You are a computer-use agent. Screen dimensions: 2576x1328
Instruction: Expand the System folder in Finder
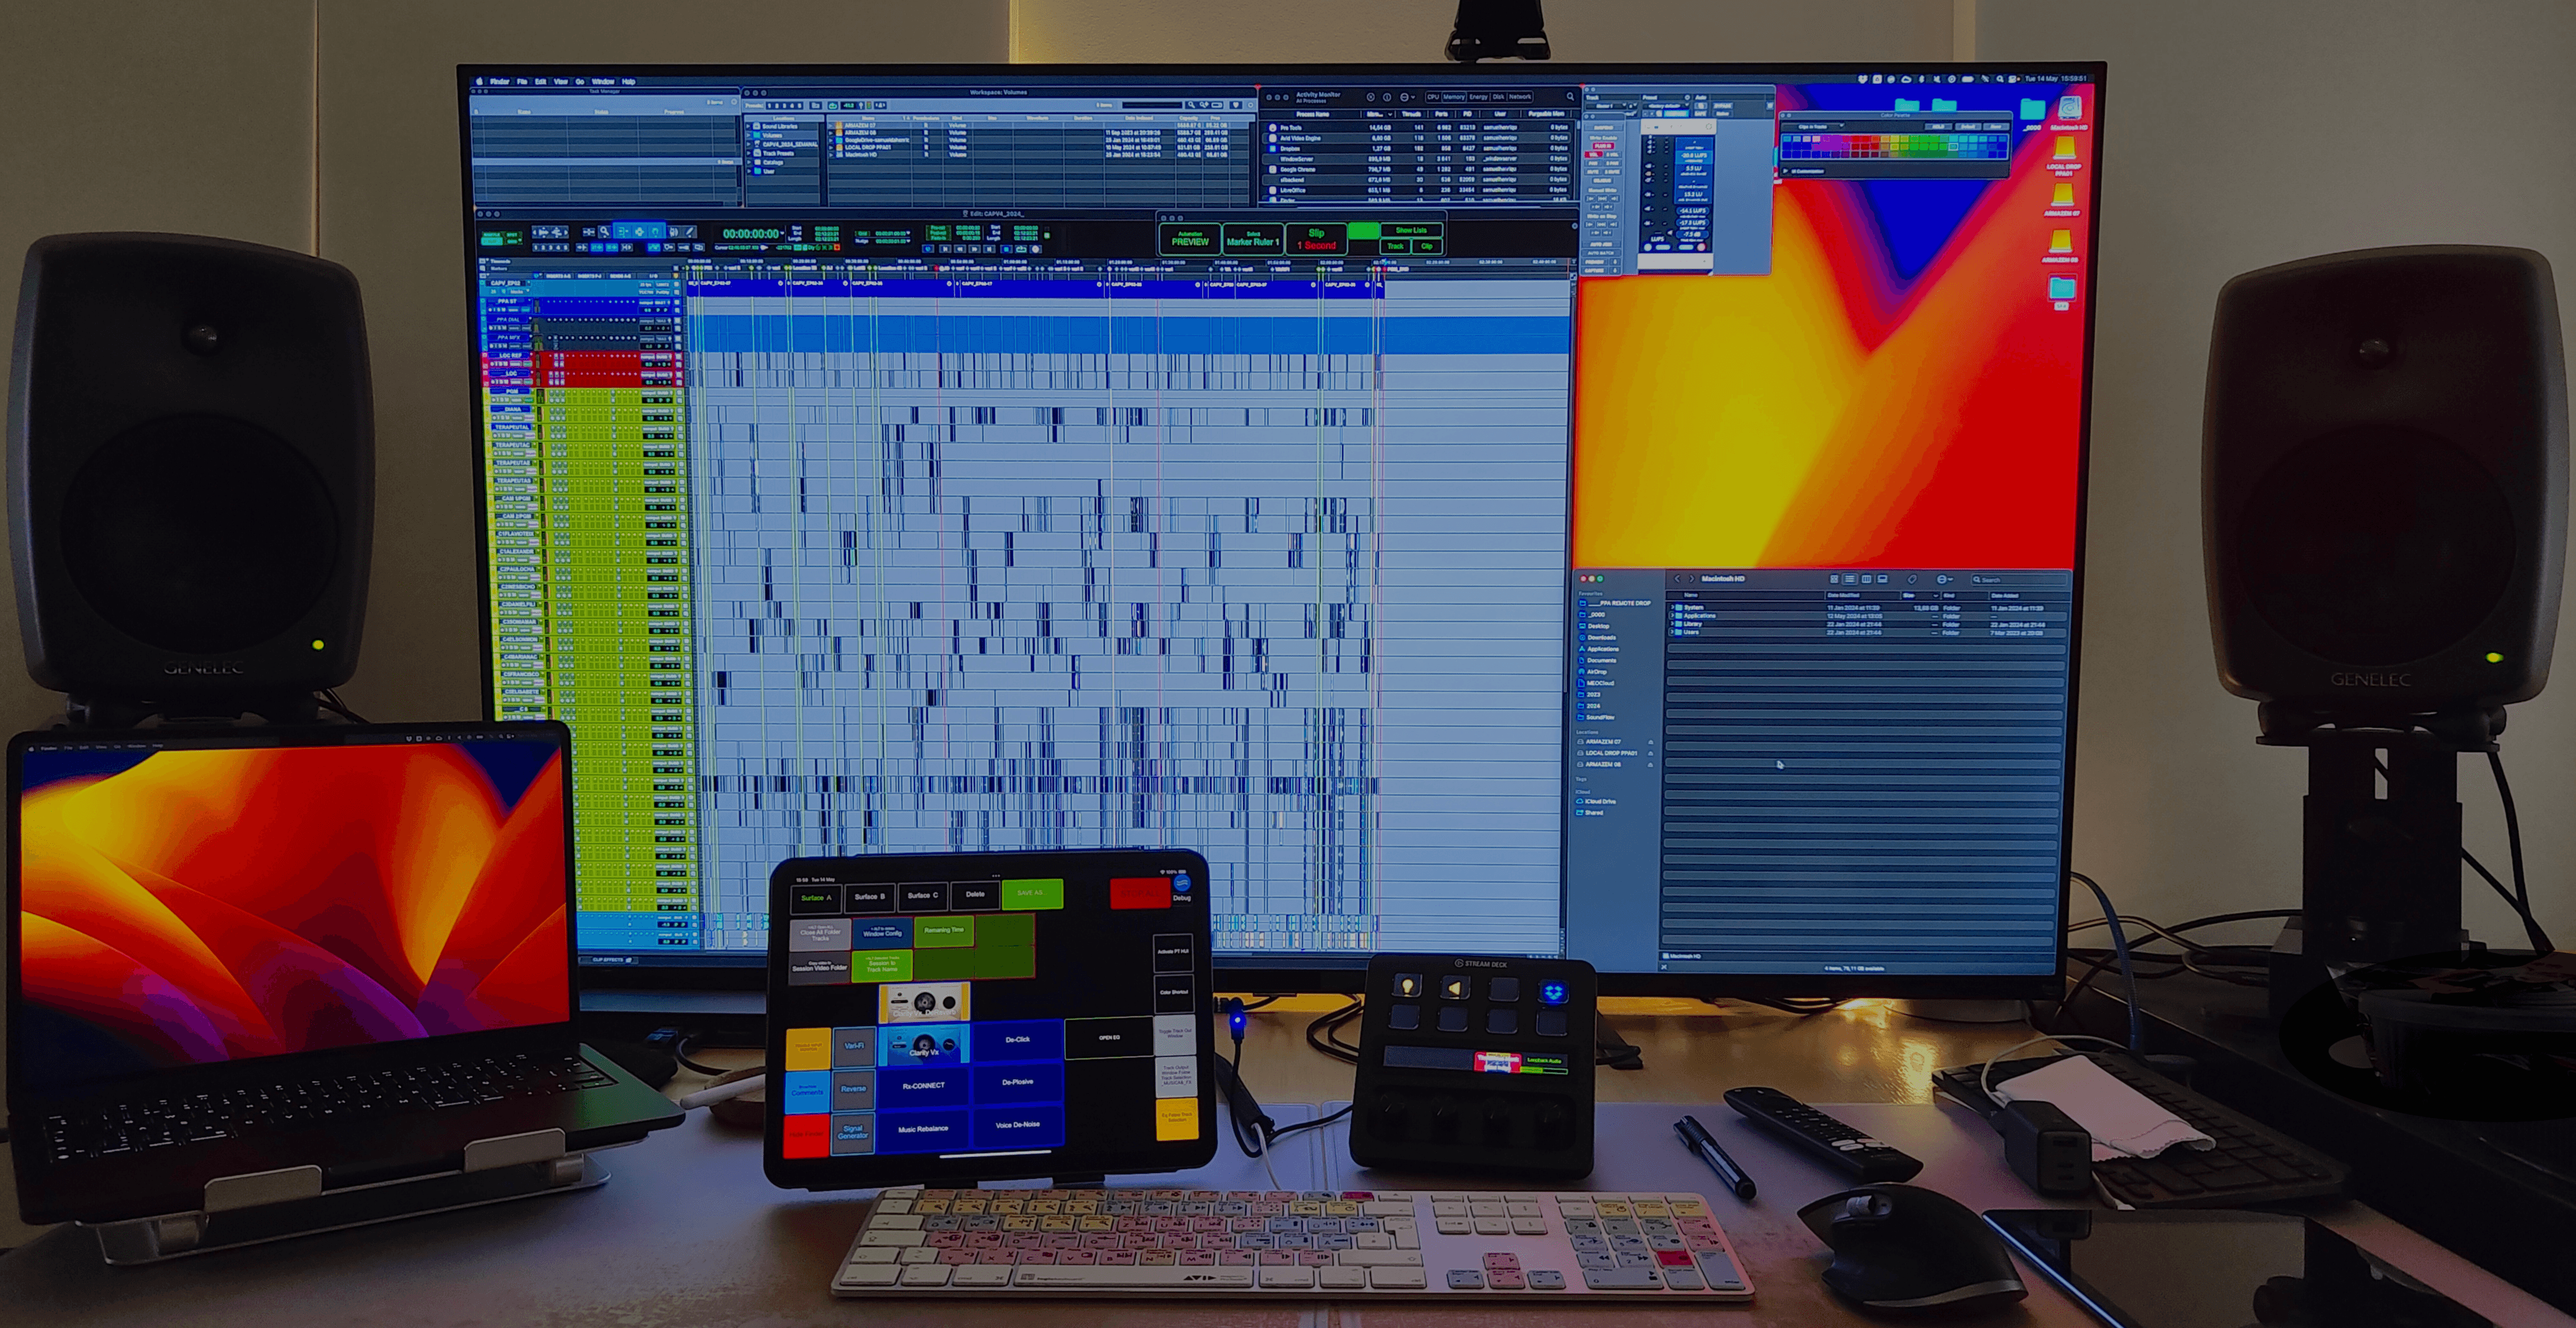coord(1672,608)
